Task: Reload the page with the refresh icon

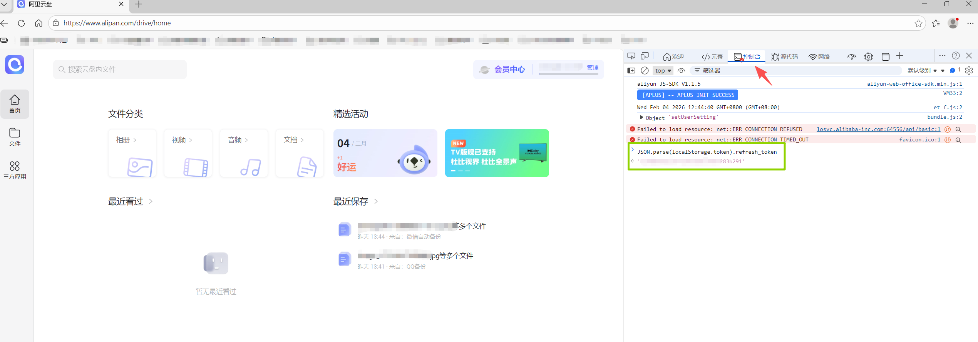Action: coord(22,23)
